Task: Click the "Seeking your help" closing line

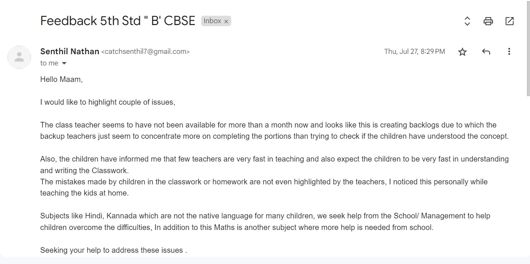Action: 113,250
